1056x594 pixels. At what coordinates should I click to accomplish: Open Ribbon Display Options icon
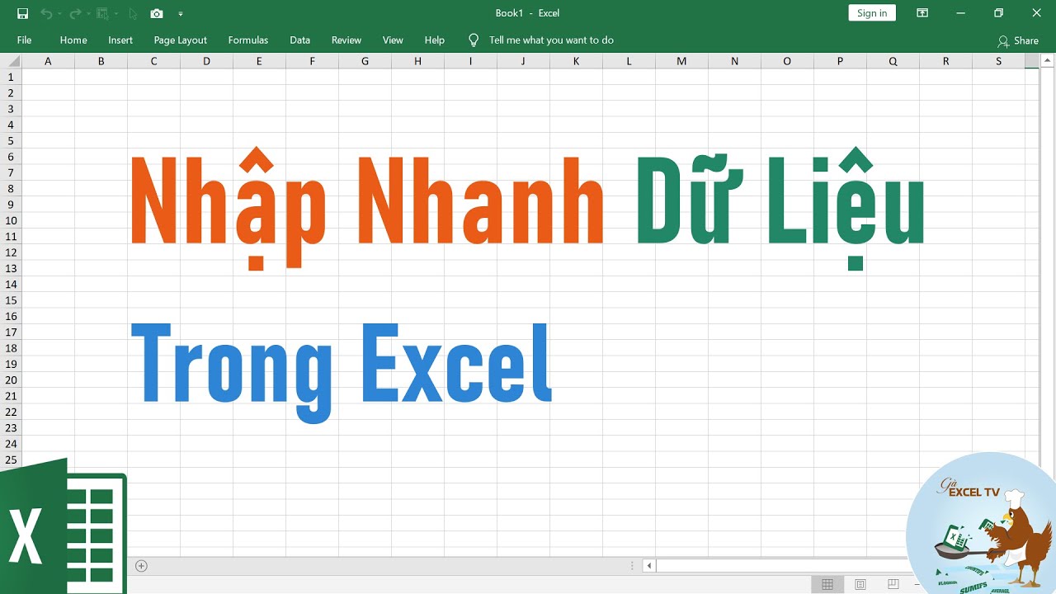point(922,13)
